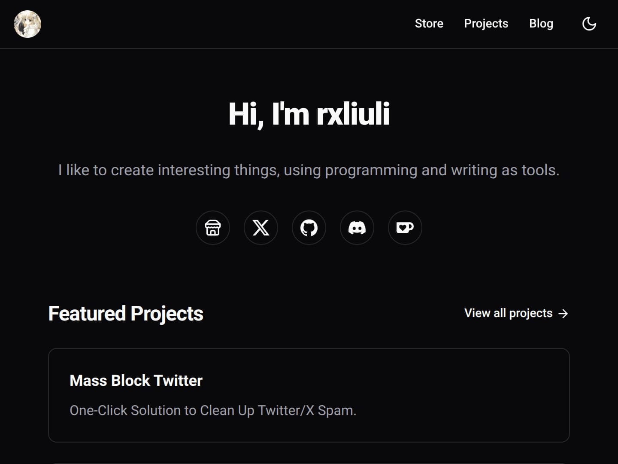This screenshot has height=464, width=618.
Task: Follow the View all projects link
Action: (508, 313)
